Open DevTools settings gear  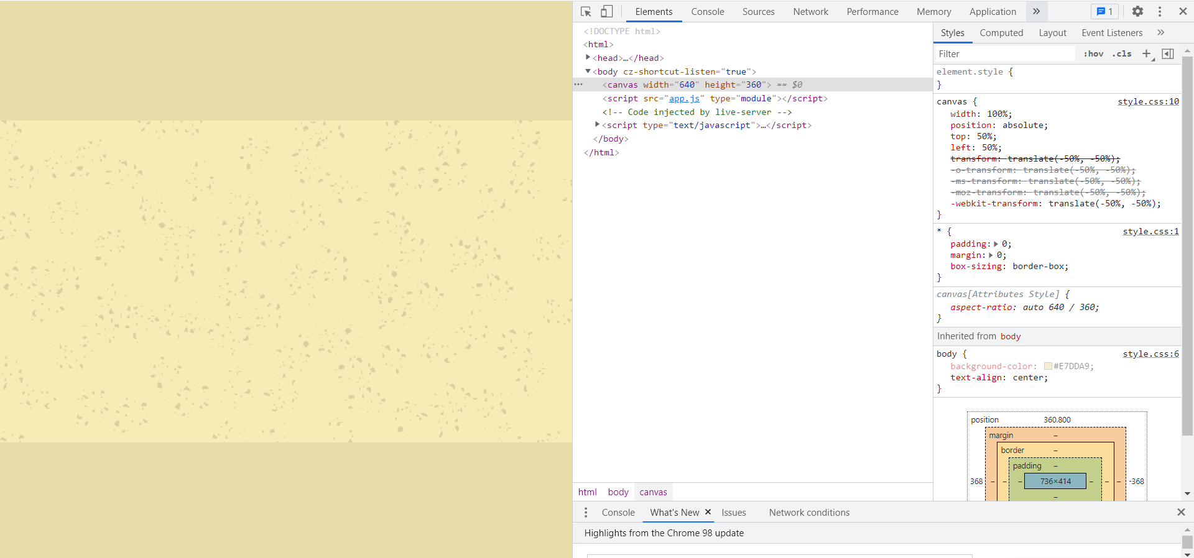click(x=1137, y=12)
